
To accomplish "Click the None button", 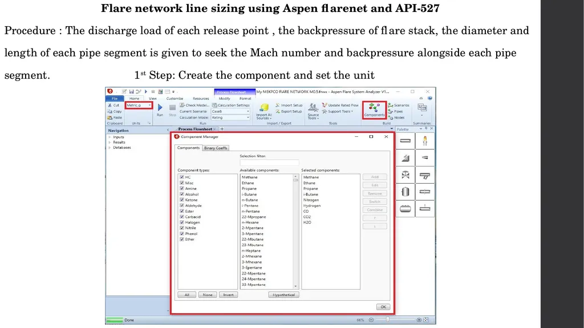I will coord(208,295).
